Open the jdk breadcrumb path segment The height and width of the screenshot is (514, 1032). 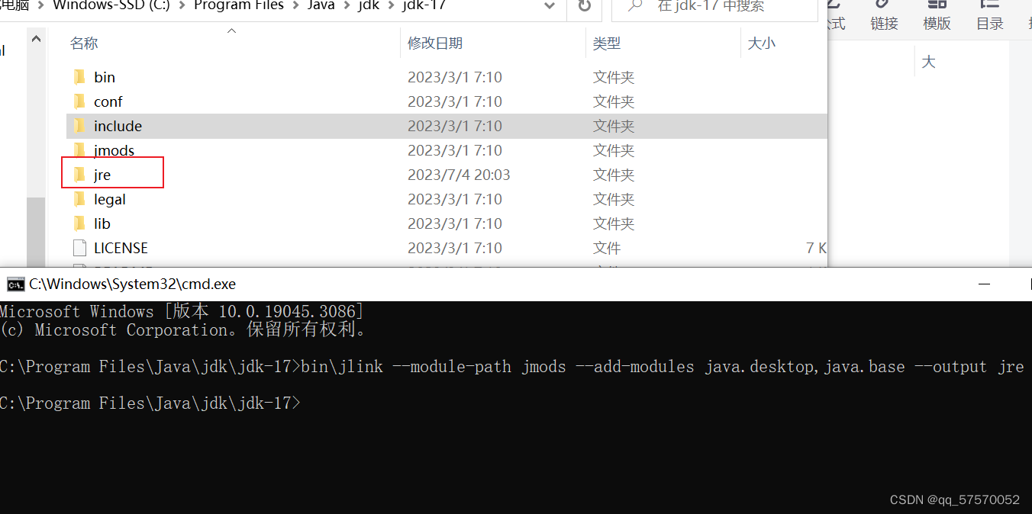369,6
